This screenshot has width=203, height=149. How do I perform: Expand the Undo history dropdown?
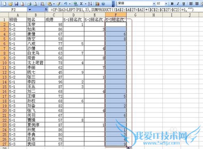[x=70, y=4]
